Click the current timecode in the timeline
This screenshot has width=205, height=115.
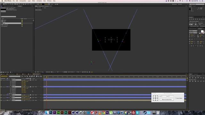point(4,76)
